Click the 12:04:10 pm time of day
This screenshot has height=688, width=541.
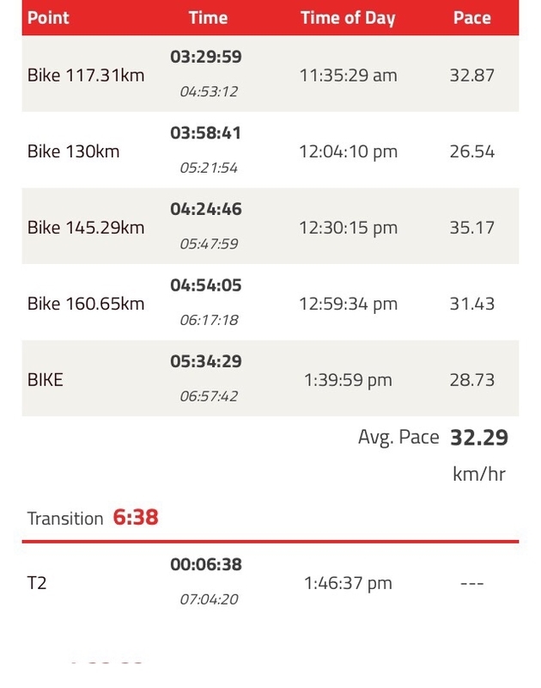pos(349,152)
